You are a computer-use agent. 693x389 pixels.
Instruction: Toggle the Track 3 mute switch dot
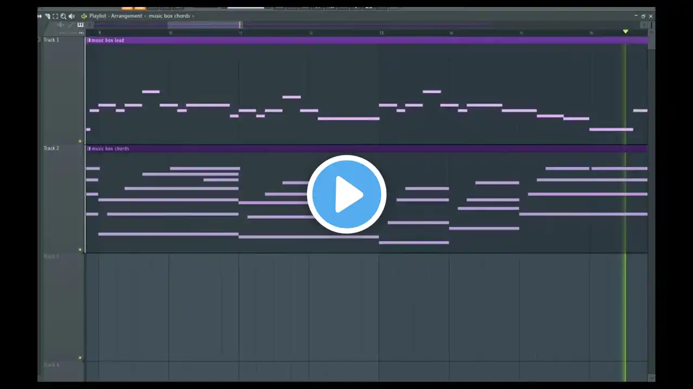tap(80, 358)
